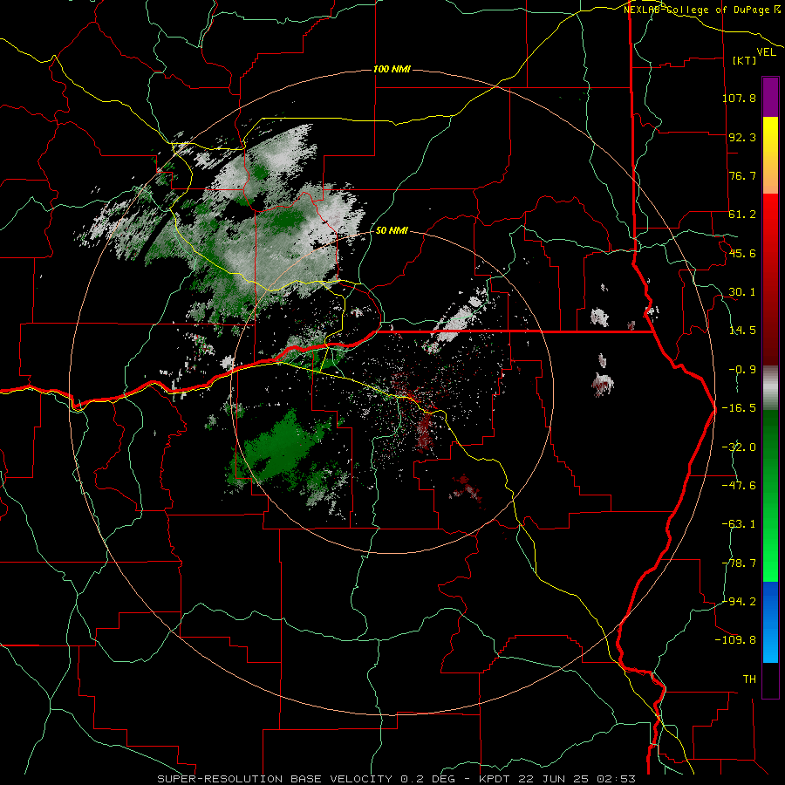Click the [KT] units label
Viewport: 785px width, 785px height.
click(x=745, y=60)
